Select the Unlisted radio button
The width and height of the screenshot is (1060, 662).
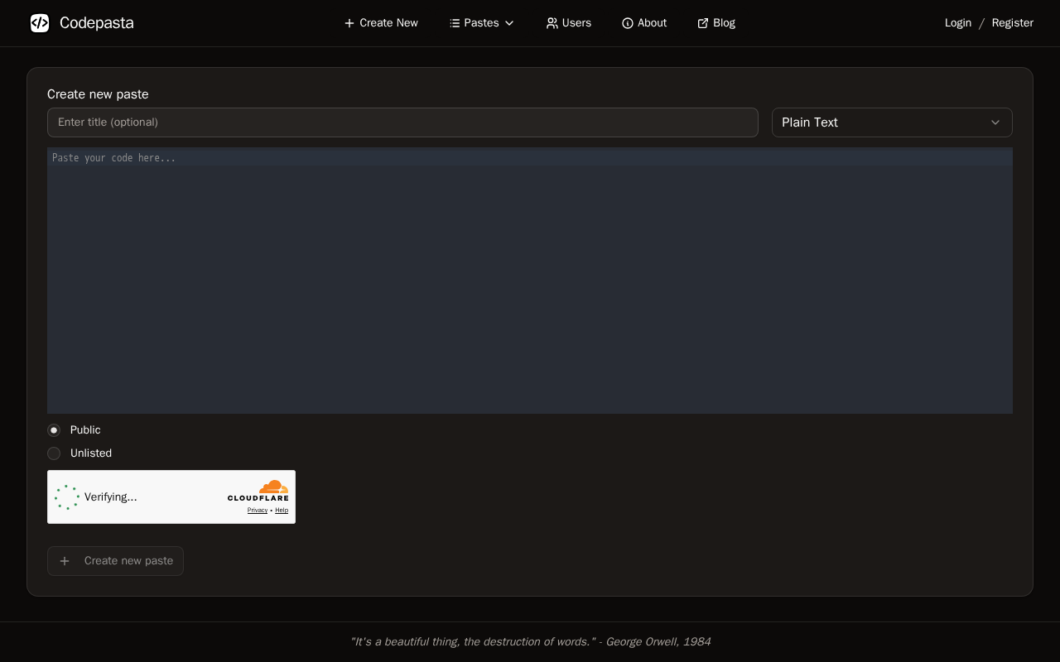(x=54, y=453)
